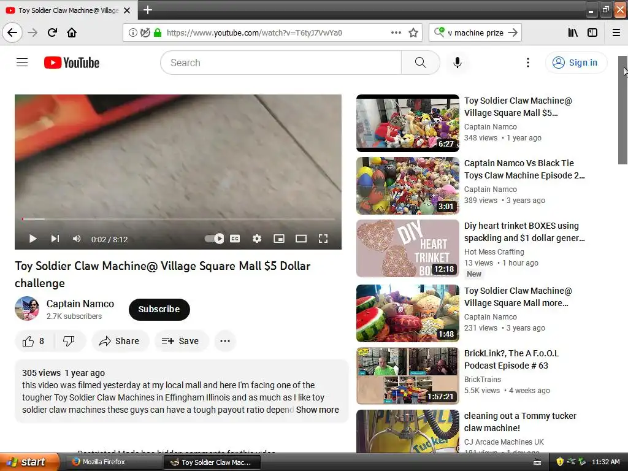Click the BrickTrains channel name
628x471 pixels.
[482, 379]
